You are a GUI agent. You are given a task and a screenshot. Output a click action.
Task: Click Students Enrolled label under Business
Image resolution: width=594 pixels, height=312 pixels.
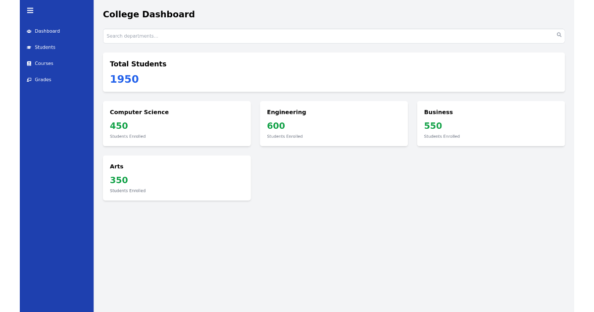coord(442,136)
